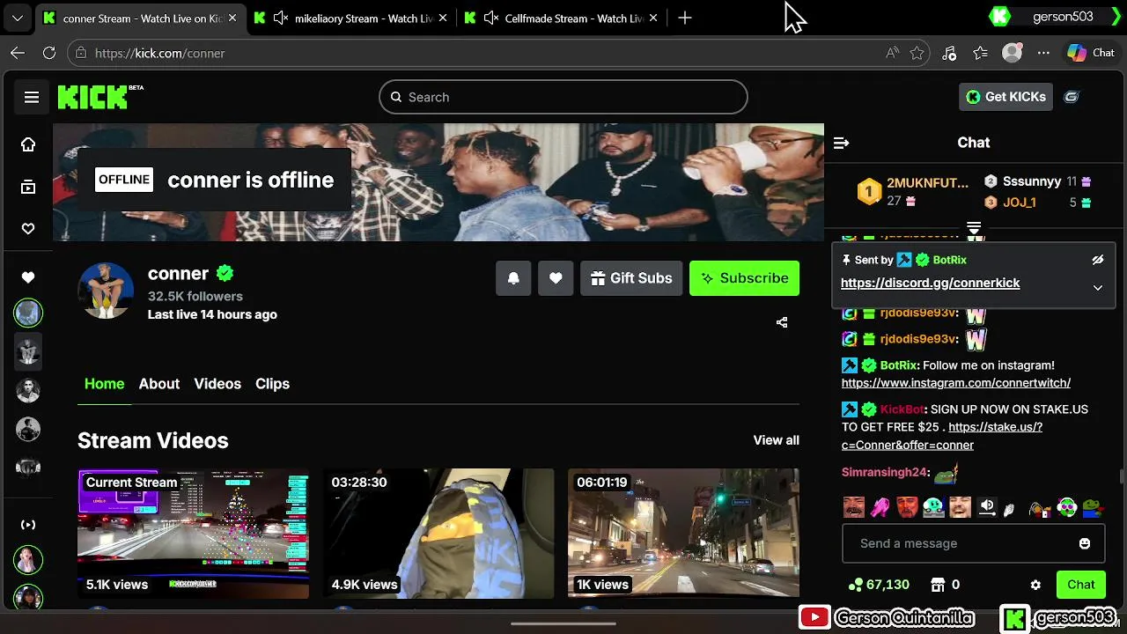The image size is (1127, 634).
Task: Click JOJ_1 in gift leaderboard
Action: point(1020,203)
